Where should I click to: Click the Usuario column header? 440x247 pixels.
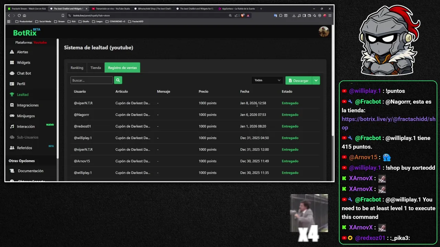pos(80,91)
